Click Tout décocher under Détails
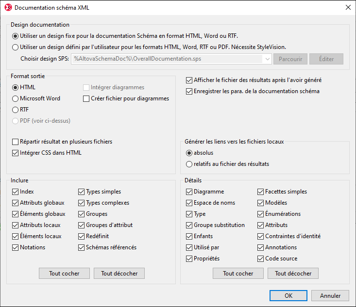 click(293, 274)
